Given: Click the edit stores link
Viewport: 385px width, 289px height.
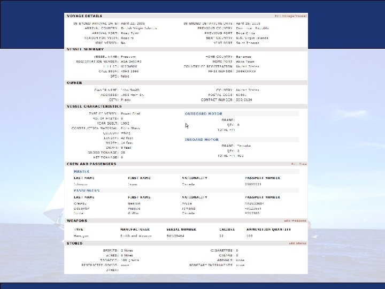Looking at the screenshot, I should tap(298, 244).
